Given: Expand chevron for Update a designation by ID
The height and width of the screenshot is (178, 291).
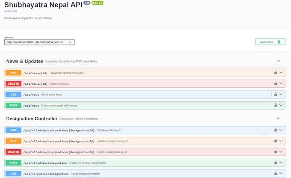Looking at the screenshot, I should [281, 141].
